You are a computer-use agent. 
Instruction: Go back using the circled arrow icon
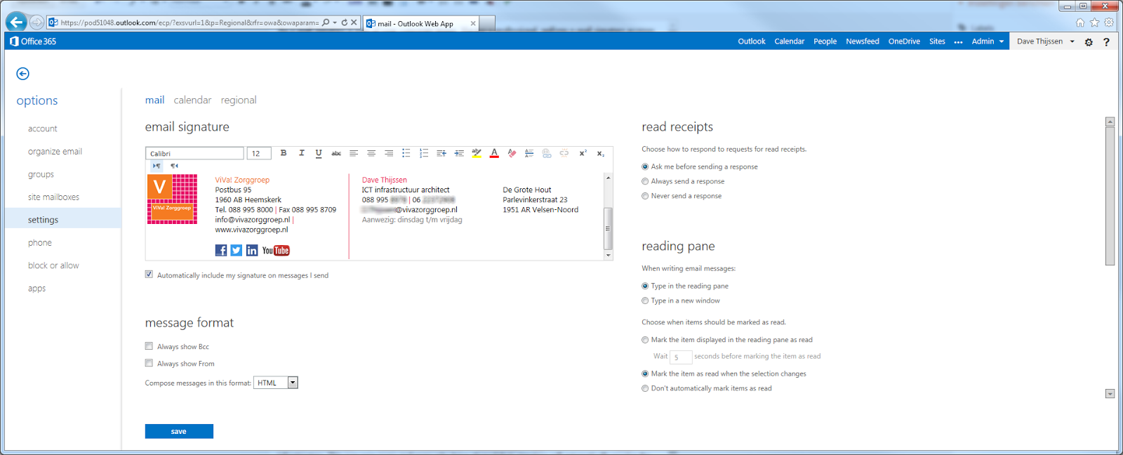[22, 74]
